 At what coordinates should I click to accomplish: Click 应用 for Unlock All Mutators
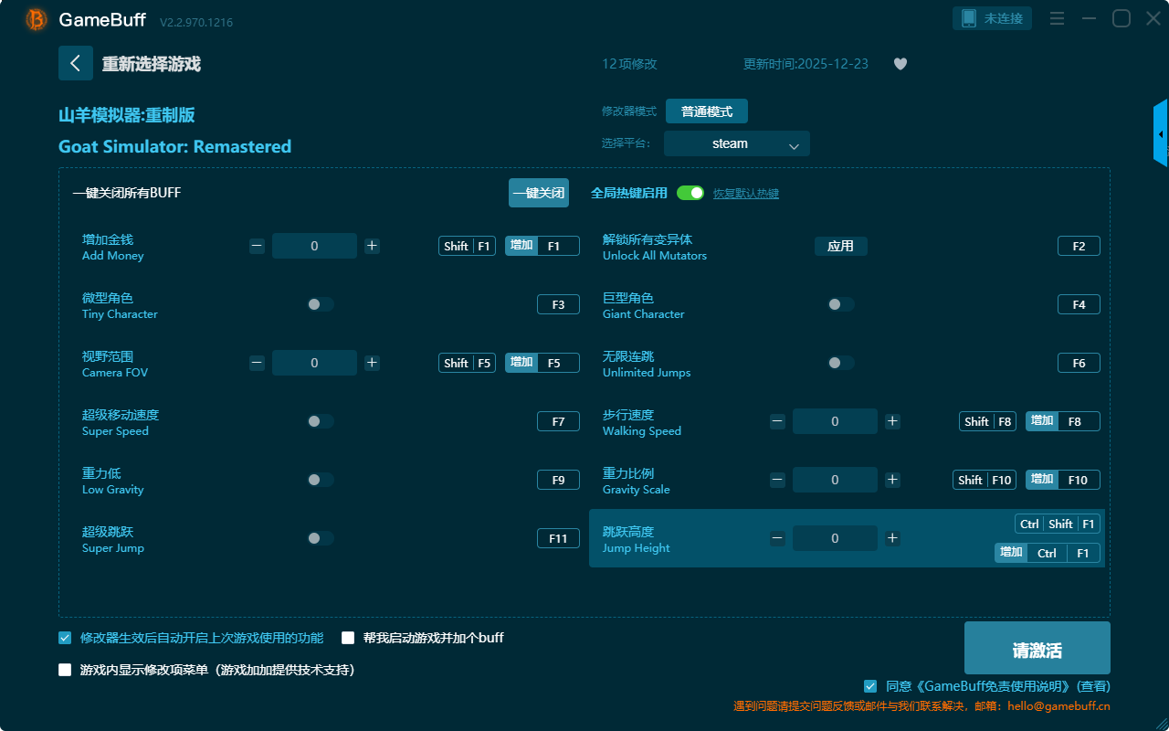coord(840,246)
